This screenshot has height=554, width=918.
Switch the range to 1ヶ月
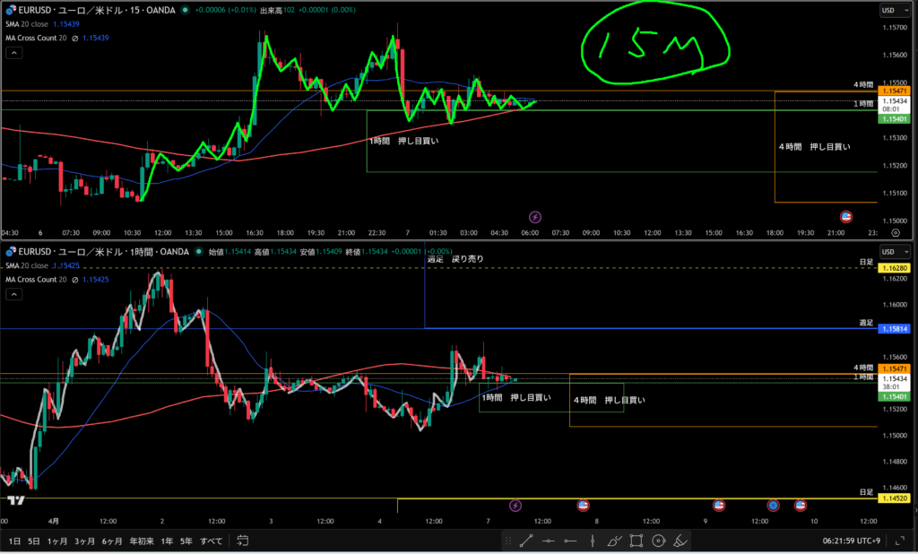click(56, 541)
